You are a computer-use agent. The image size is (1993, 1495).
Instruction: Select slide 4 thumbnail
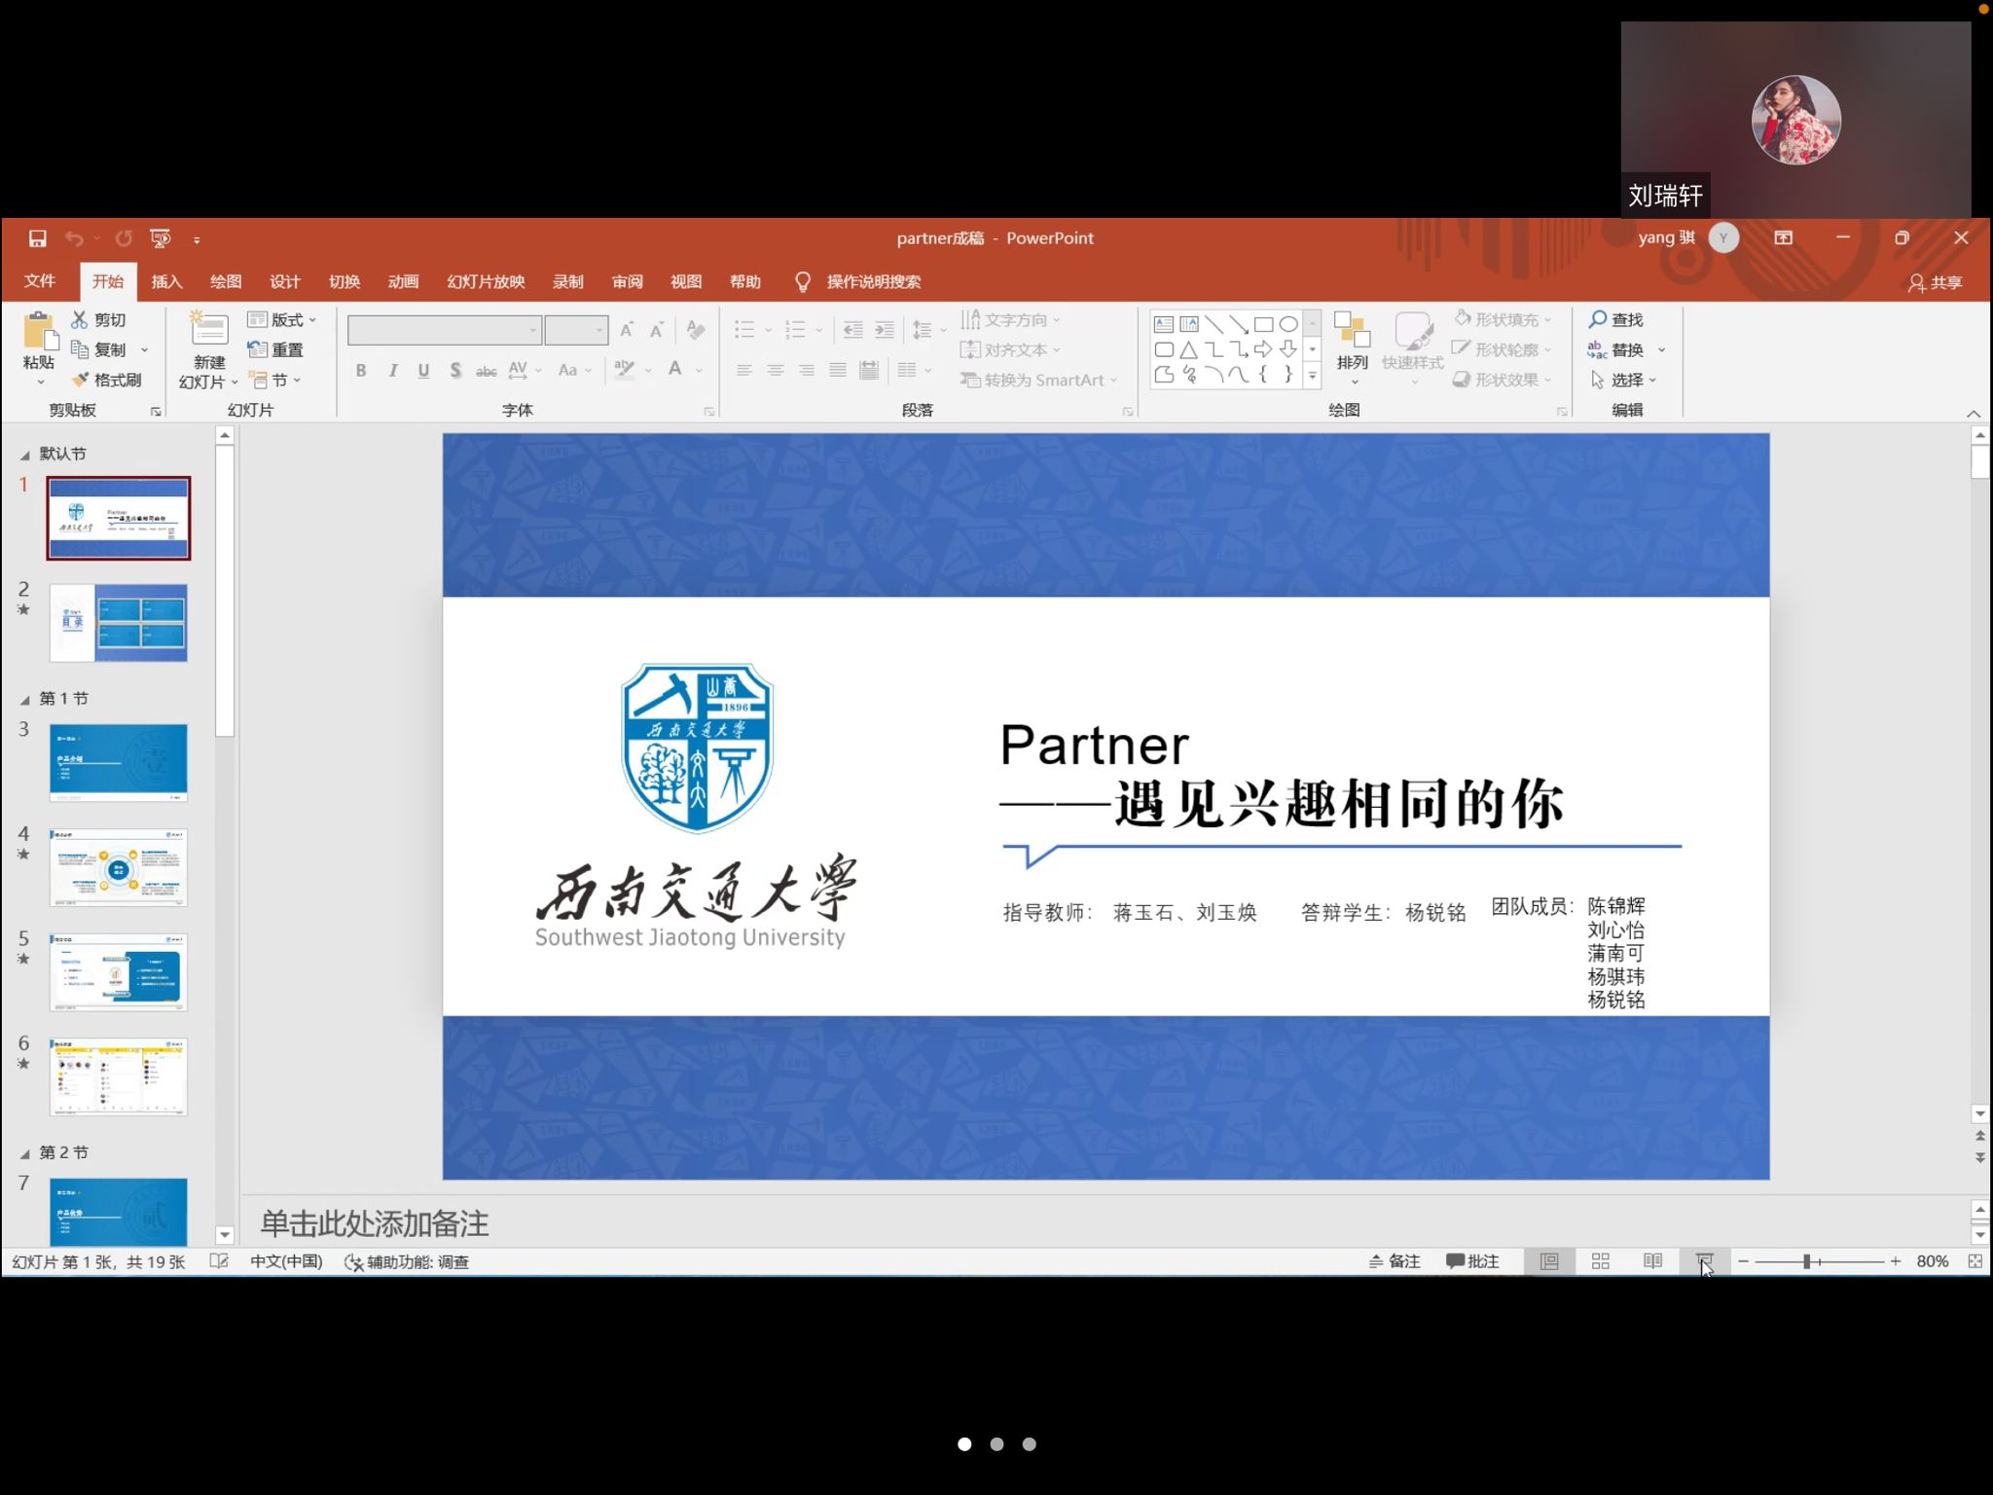[x=119, y=867]
